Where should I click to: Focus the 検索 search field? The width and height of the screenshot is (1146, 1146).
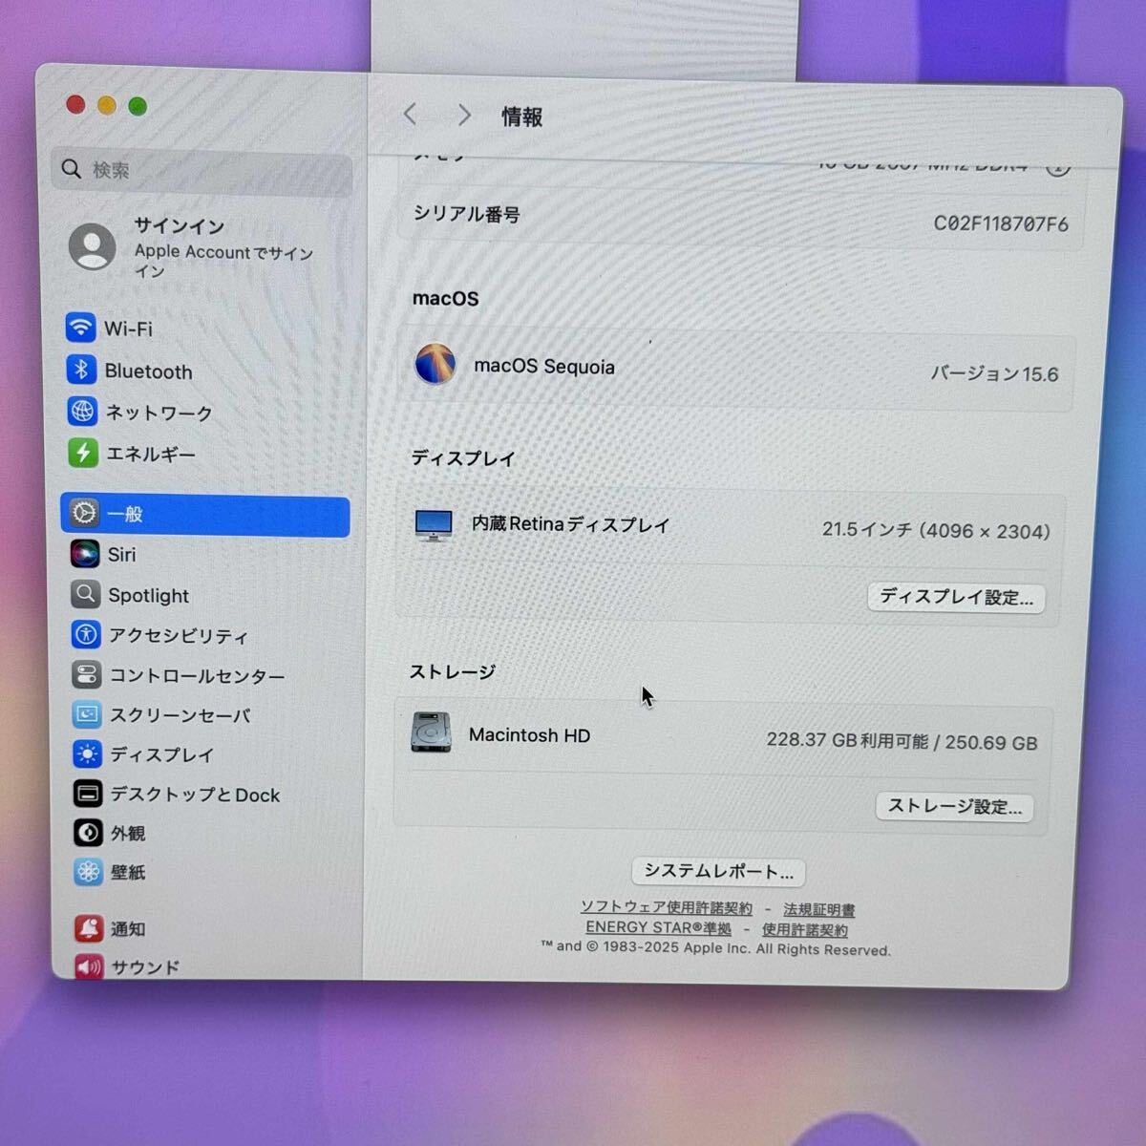[202, 171]
